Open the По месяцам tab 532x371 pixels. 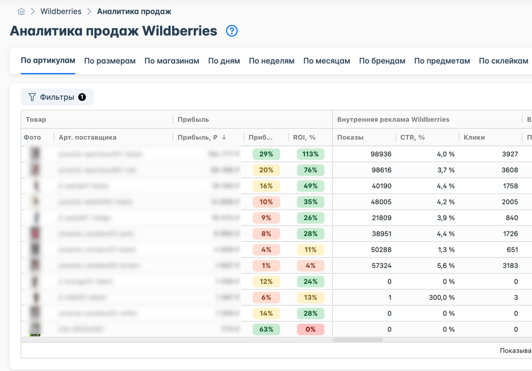click(x=327, y=61)
